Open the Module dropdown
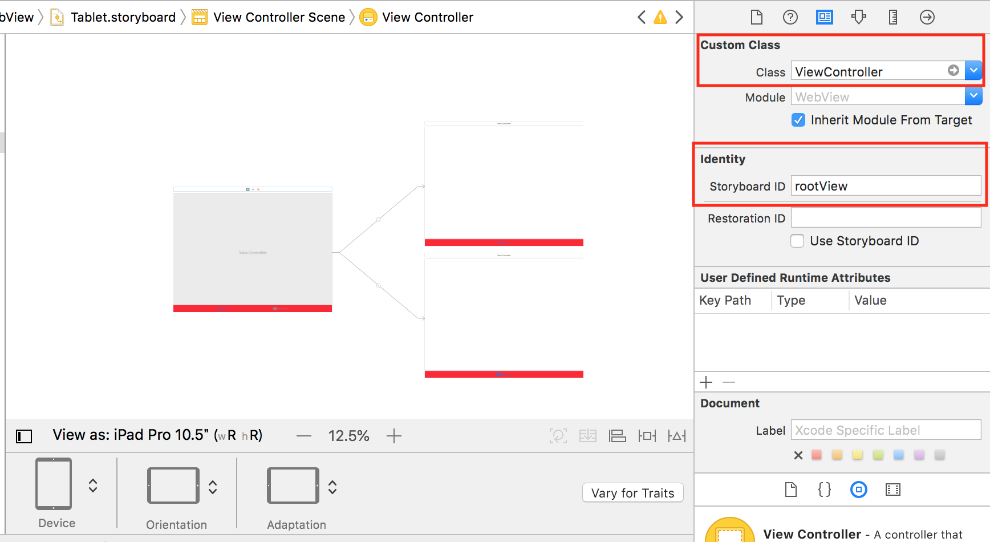 [973, 96]
